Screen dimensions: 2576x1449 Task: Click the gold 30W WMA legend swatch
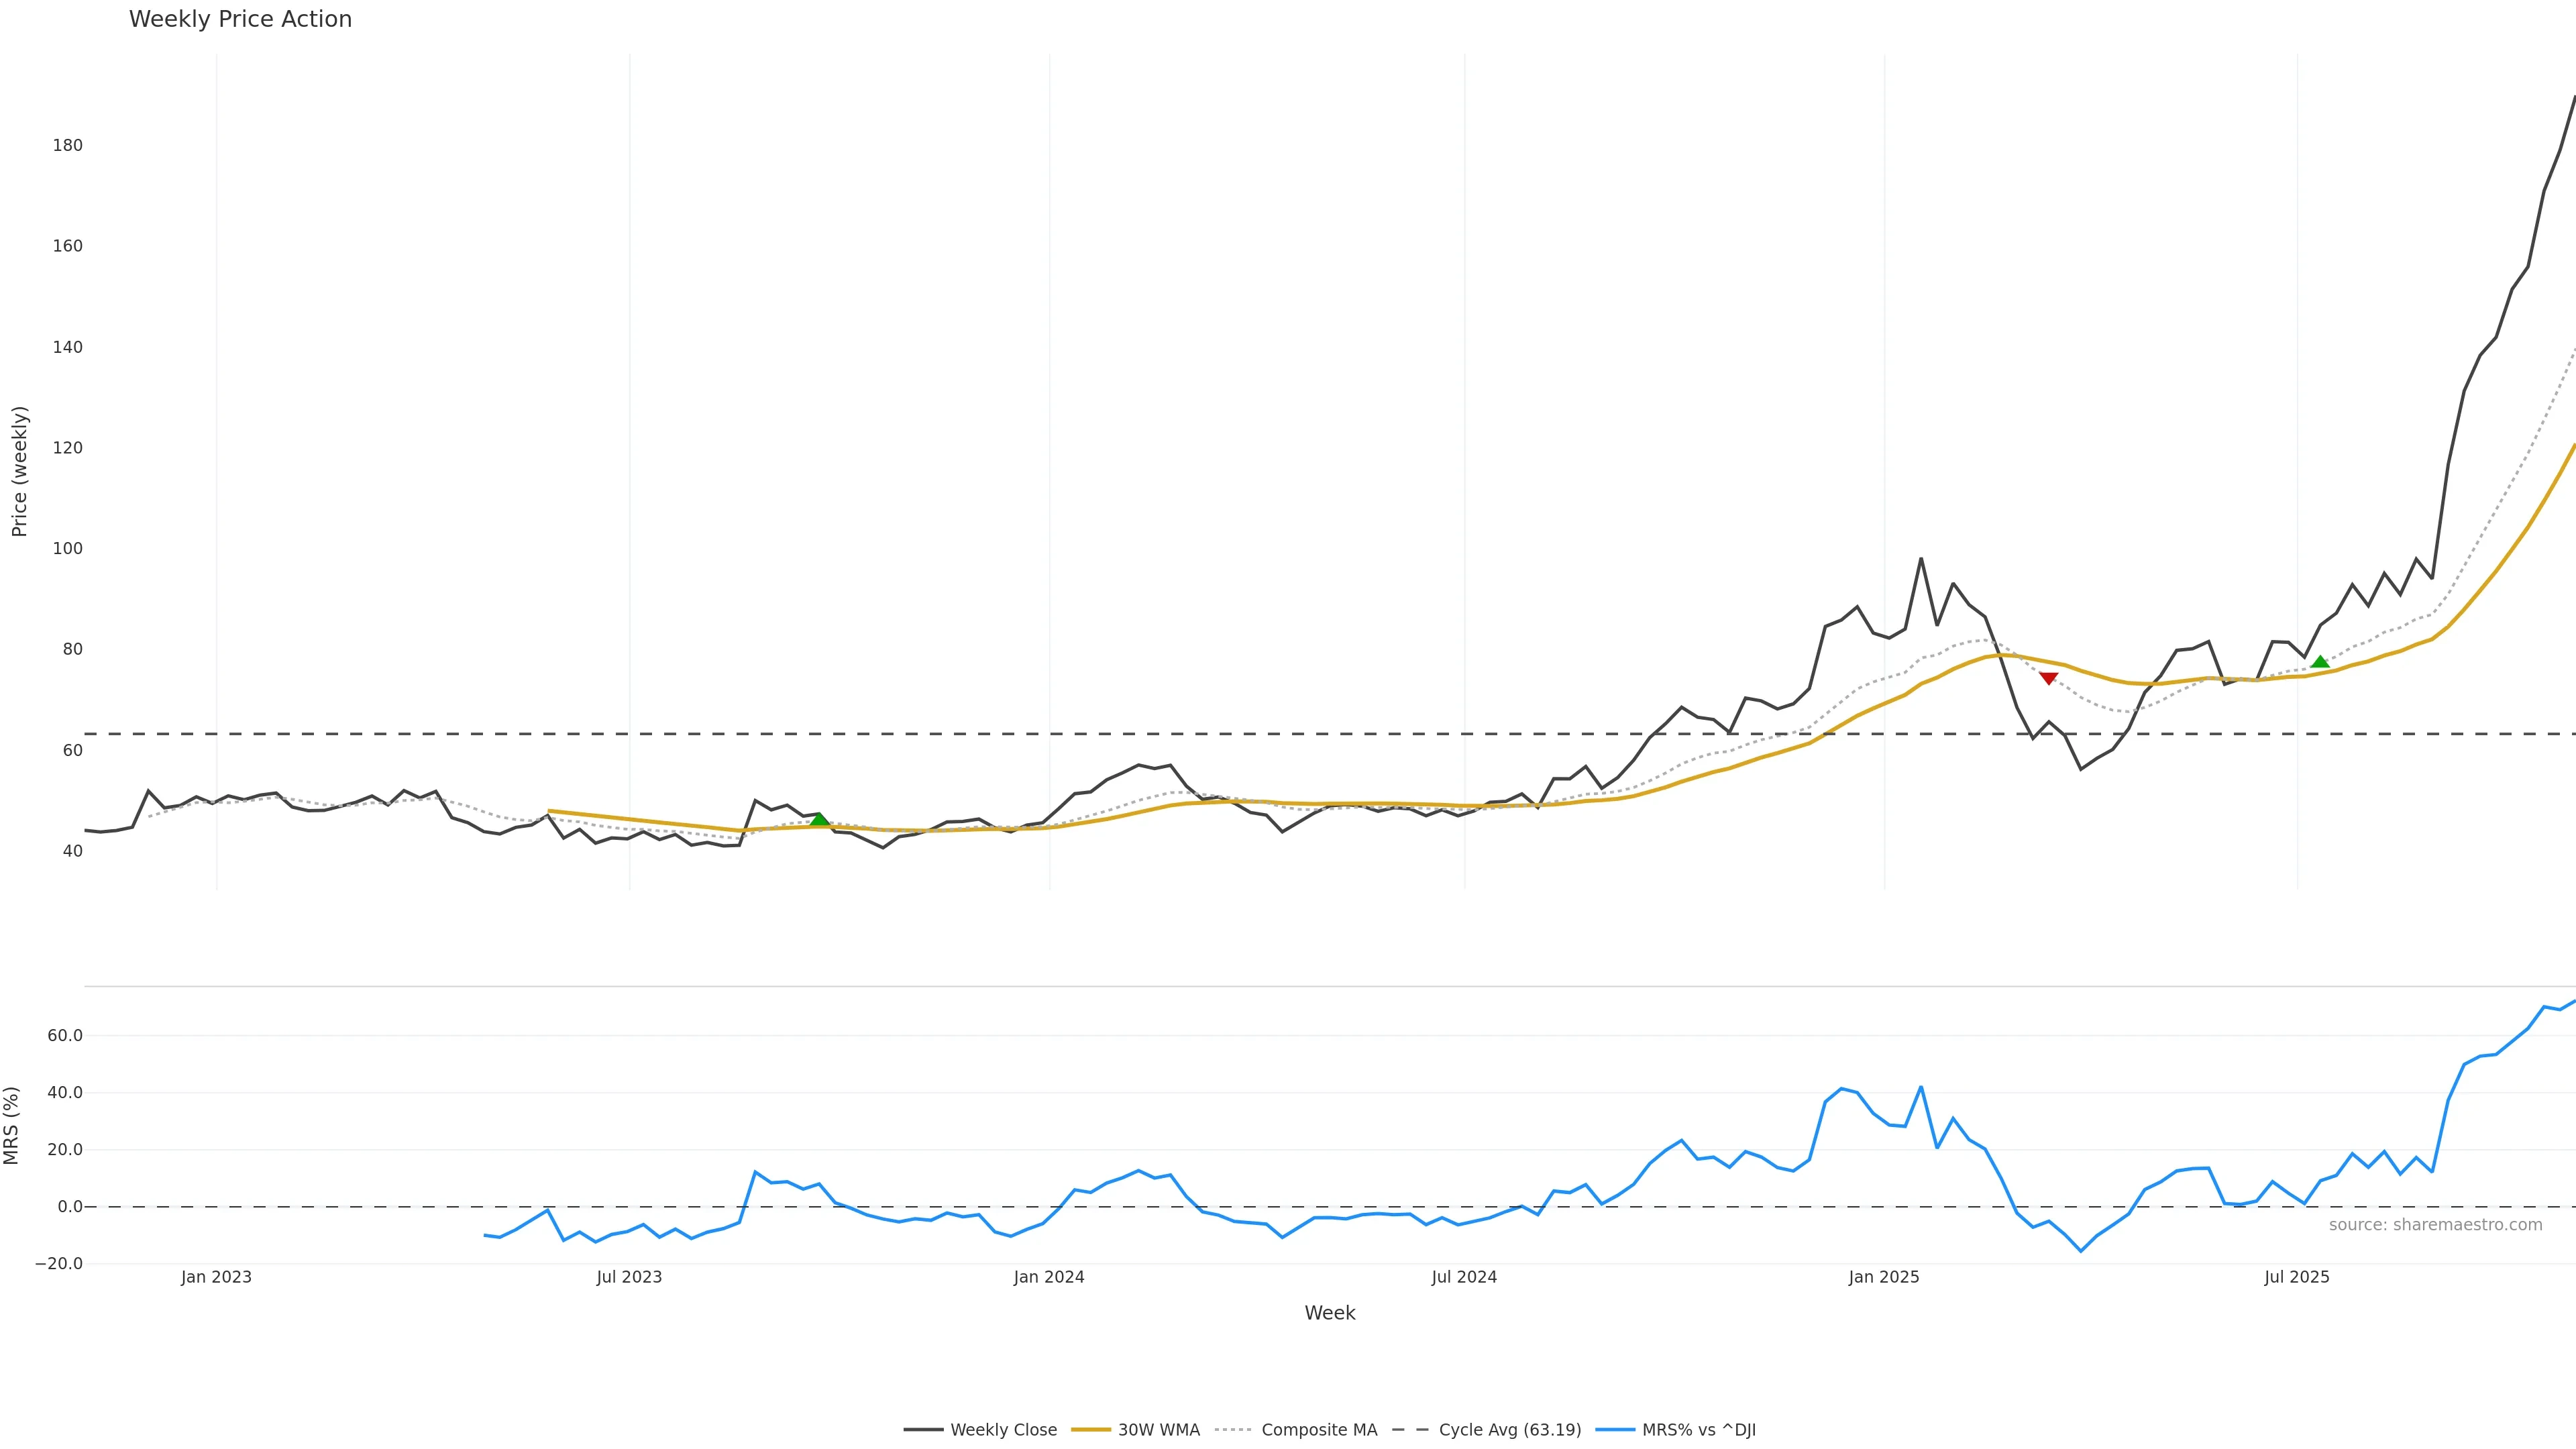pos(1090,1430)
